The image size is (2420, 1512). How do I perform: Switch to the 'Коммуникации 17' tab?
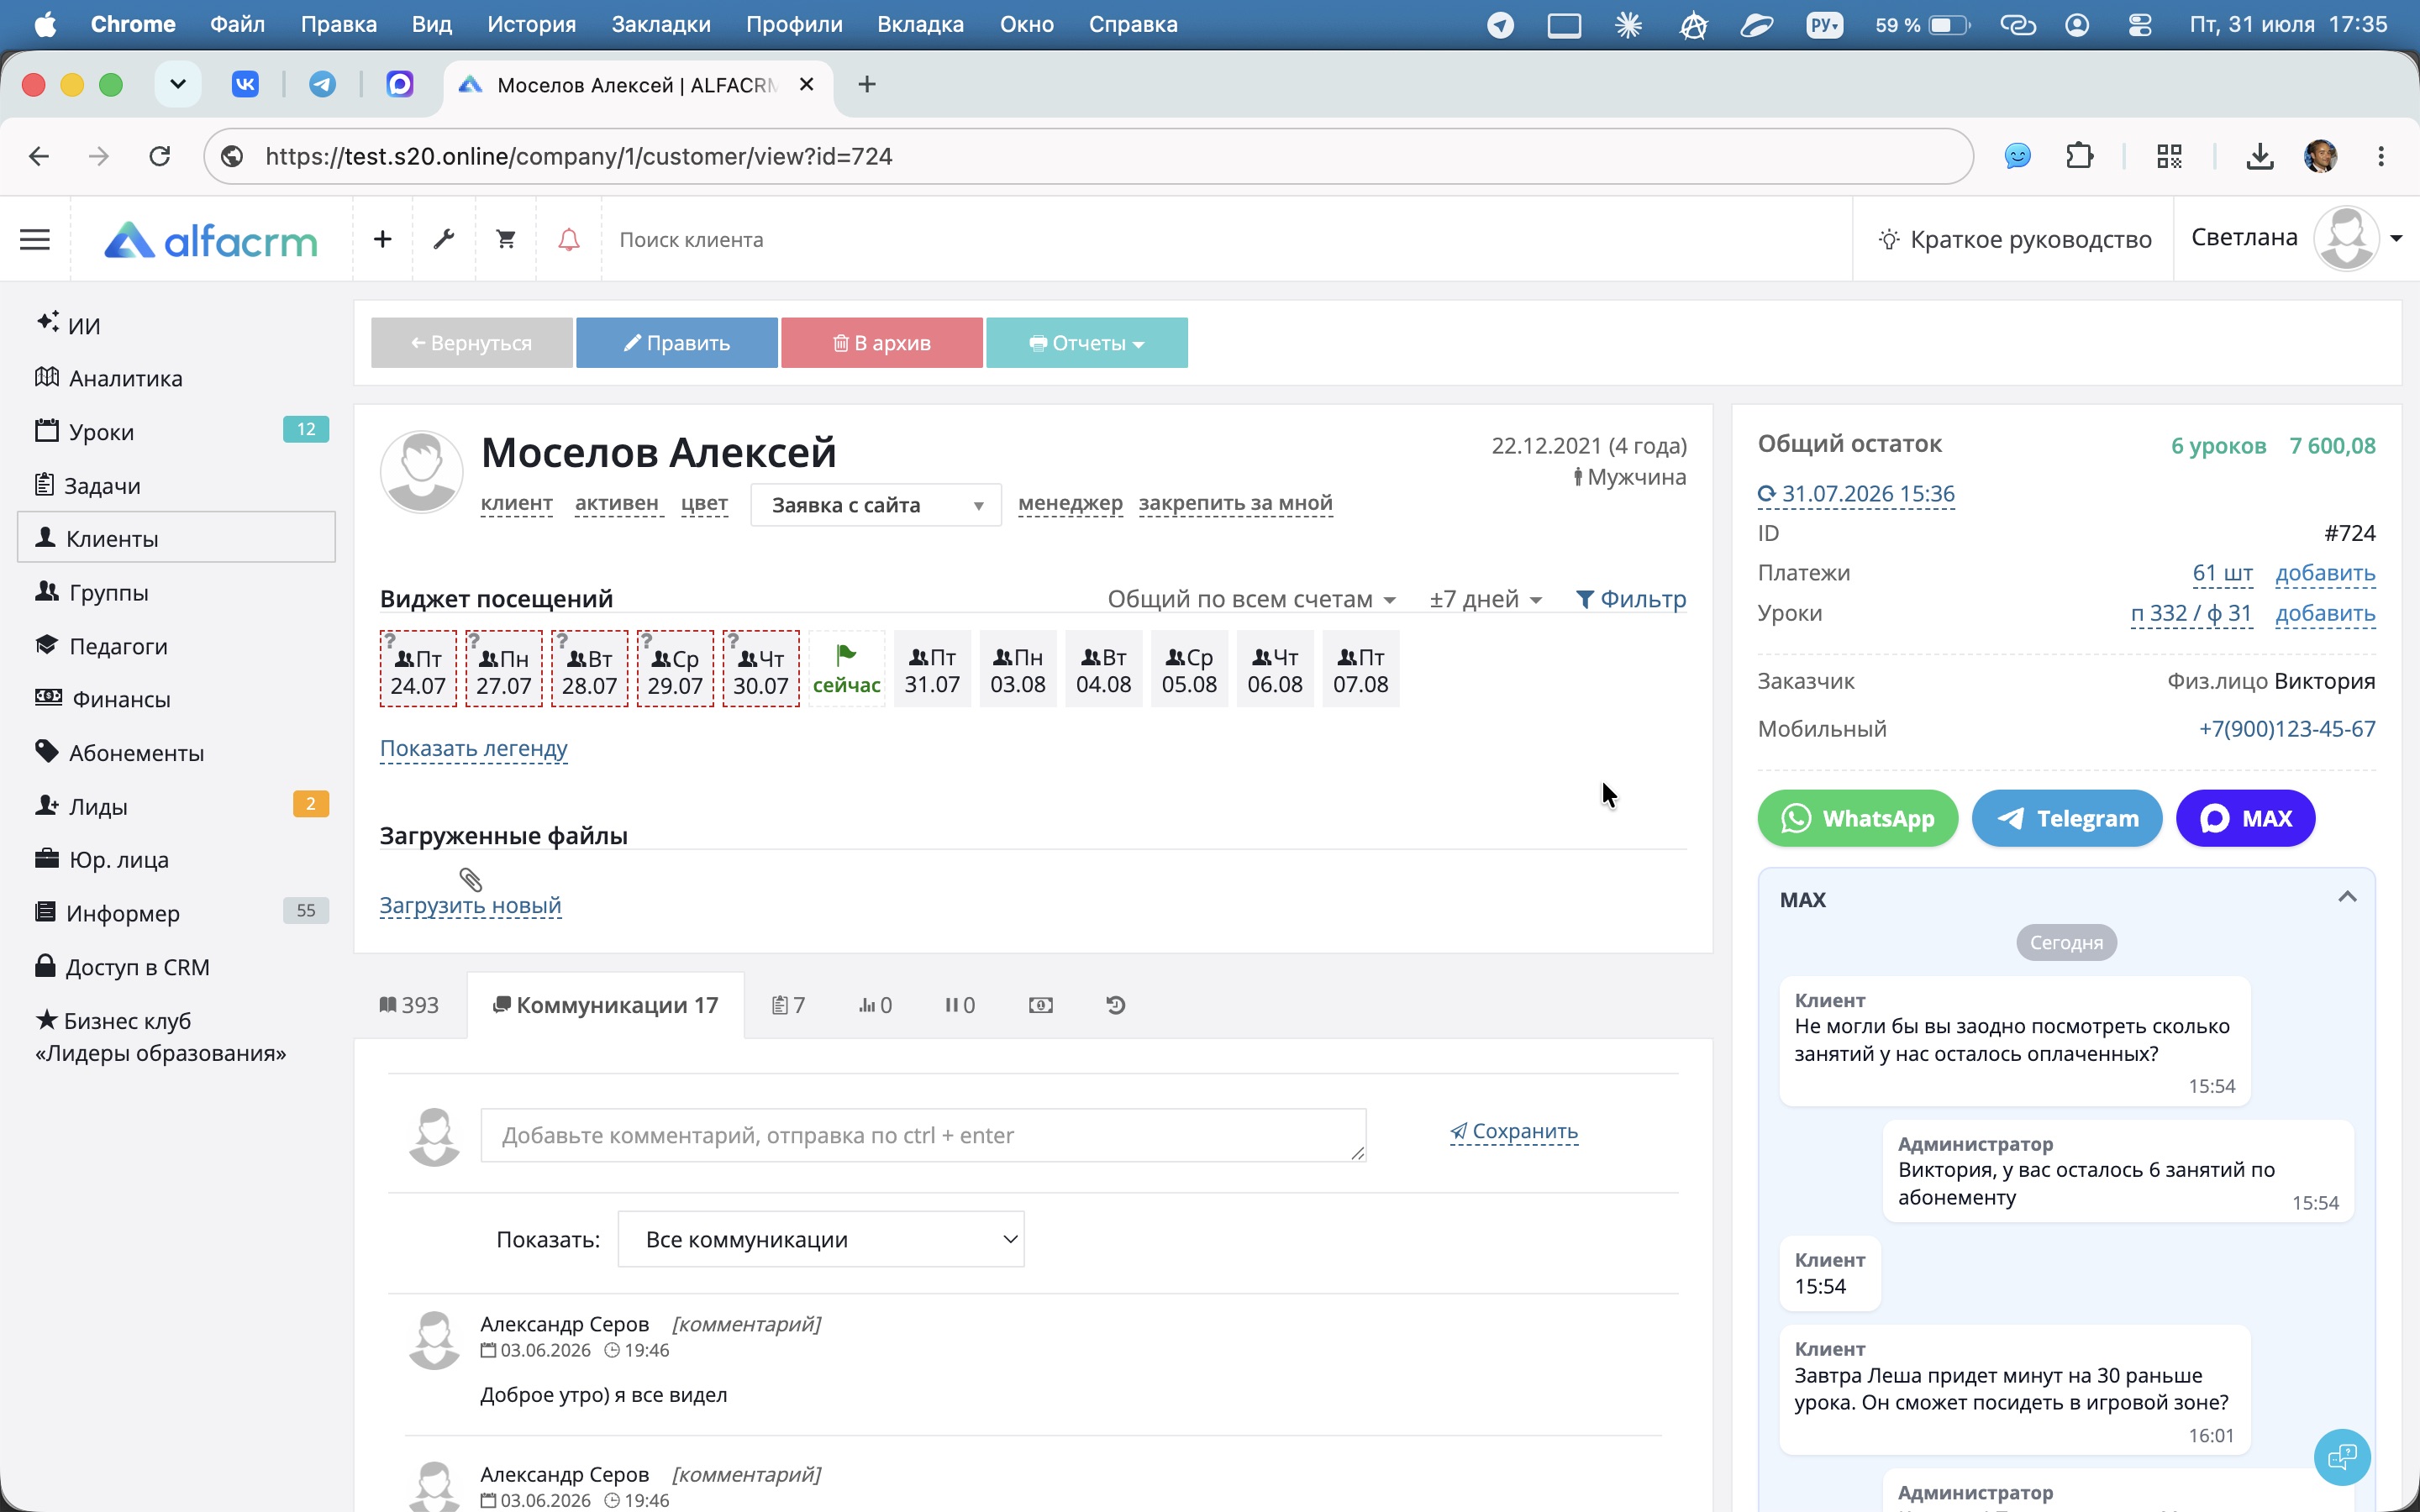click(605, 1005)
